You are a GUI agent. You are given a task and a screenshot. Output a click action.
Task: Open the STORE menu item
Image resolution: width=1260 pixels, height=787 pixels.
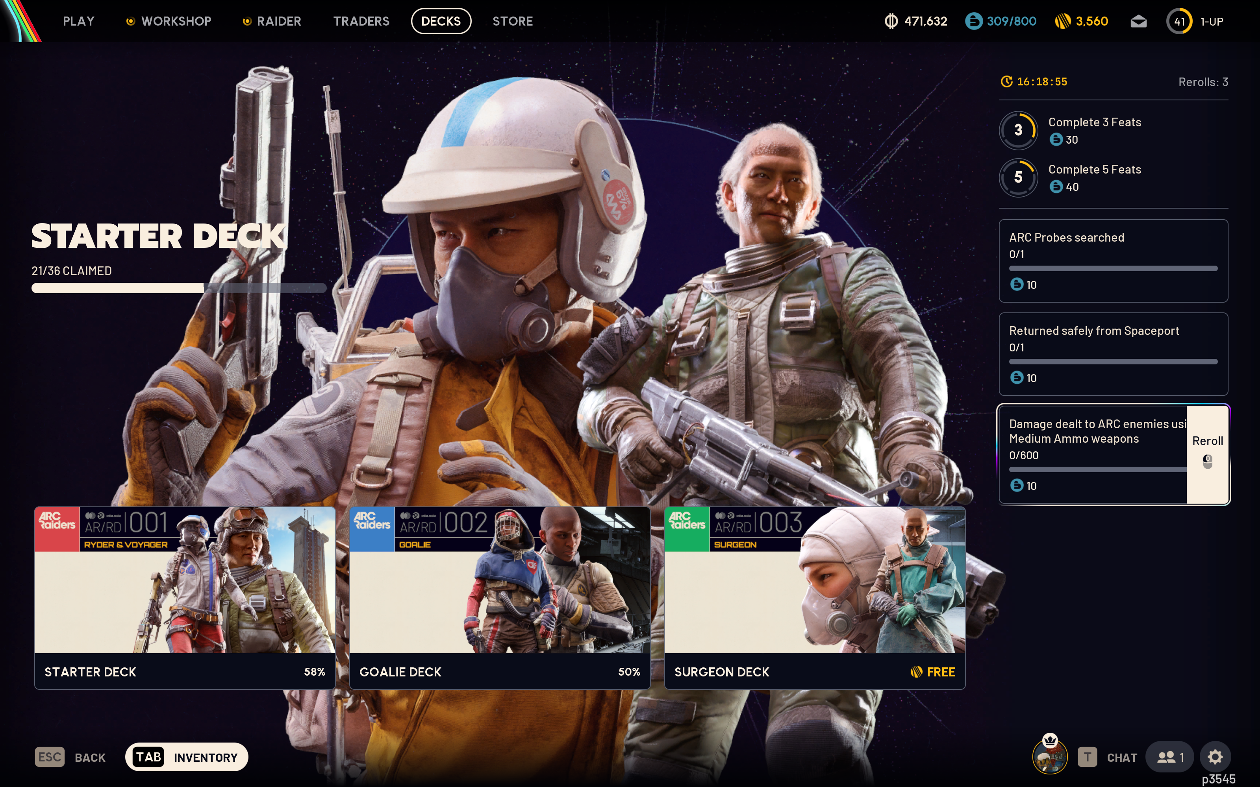(513, 21)
